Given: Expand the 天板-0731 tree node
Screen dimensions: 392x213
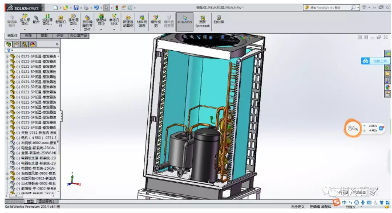Looking at the screenshot, I should tap(7, 133).
